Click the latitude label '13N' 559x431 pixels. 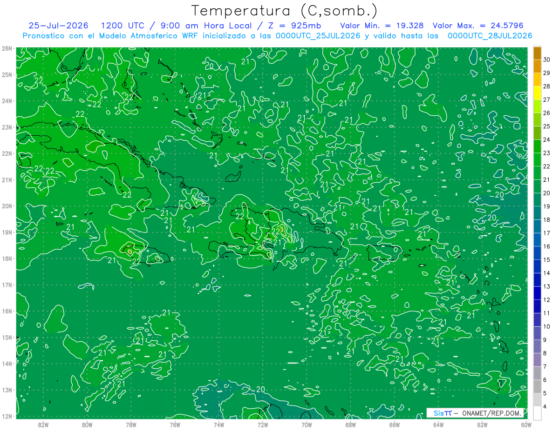[x=7, y=390]
